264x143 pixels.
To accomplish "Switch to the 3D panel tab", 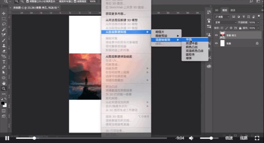I will click(x=216, y=10).
